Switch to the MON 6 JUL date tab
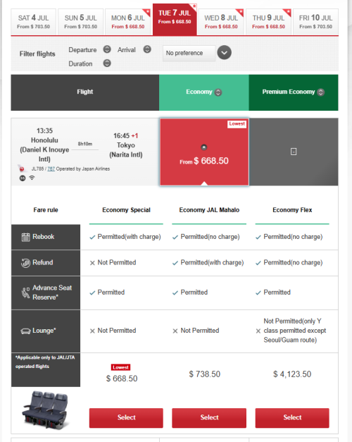Image resolution: width=352 pixels, height=442 pixels. click(128, 22)
